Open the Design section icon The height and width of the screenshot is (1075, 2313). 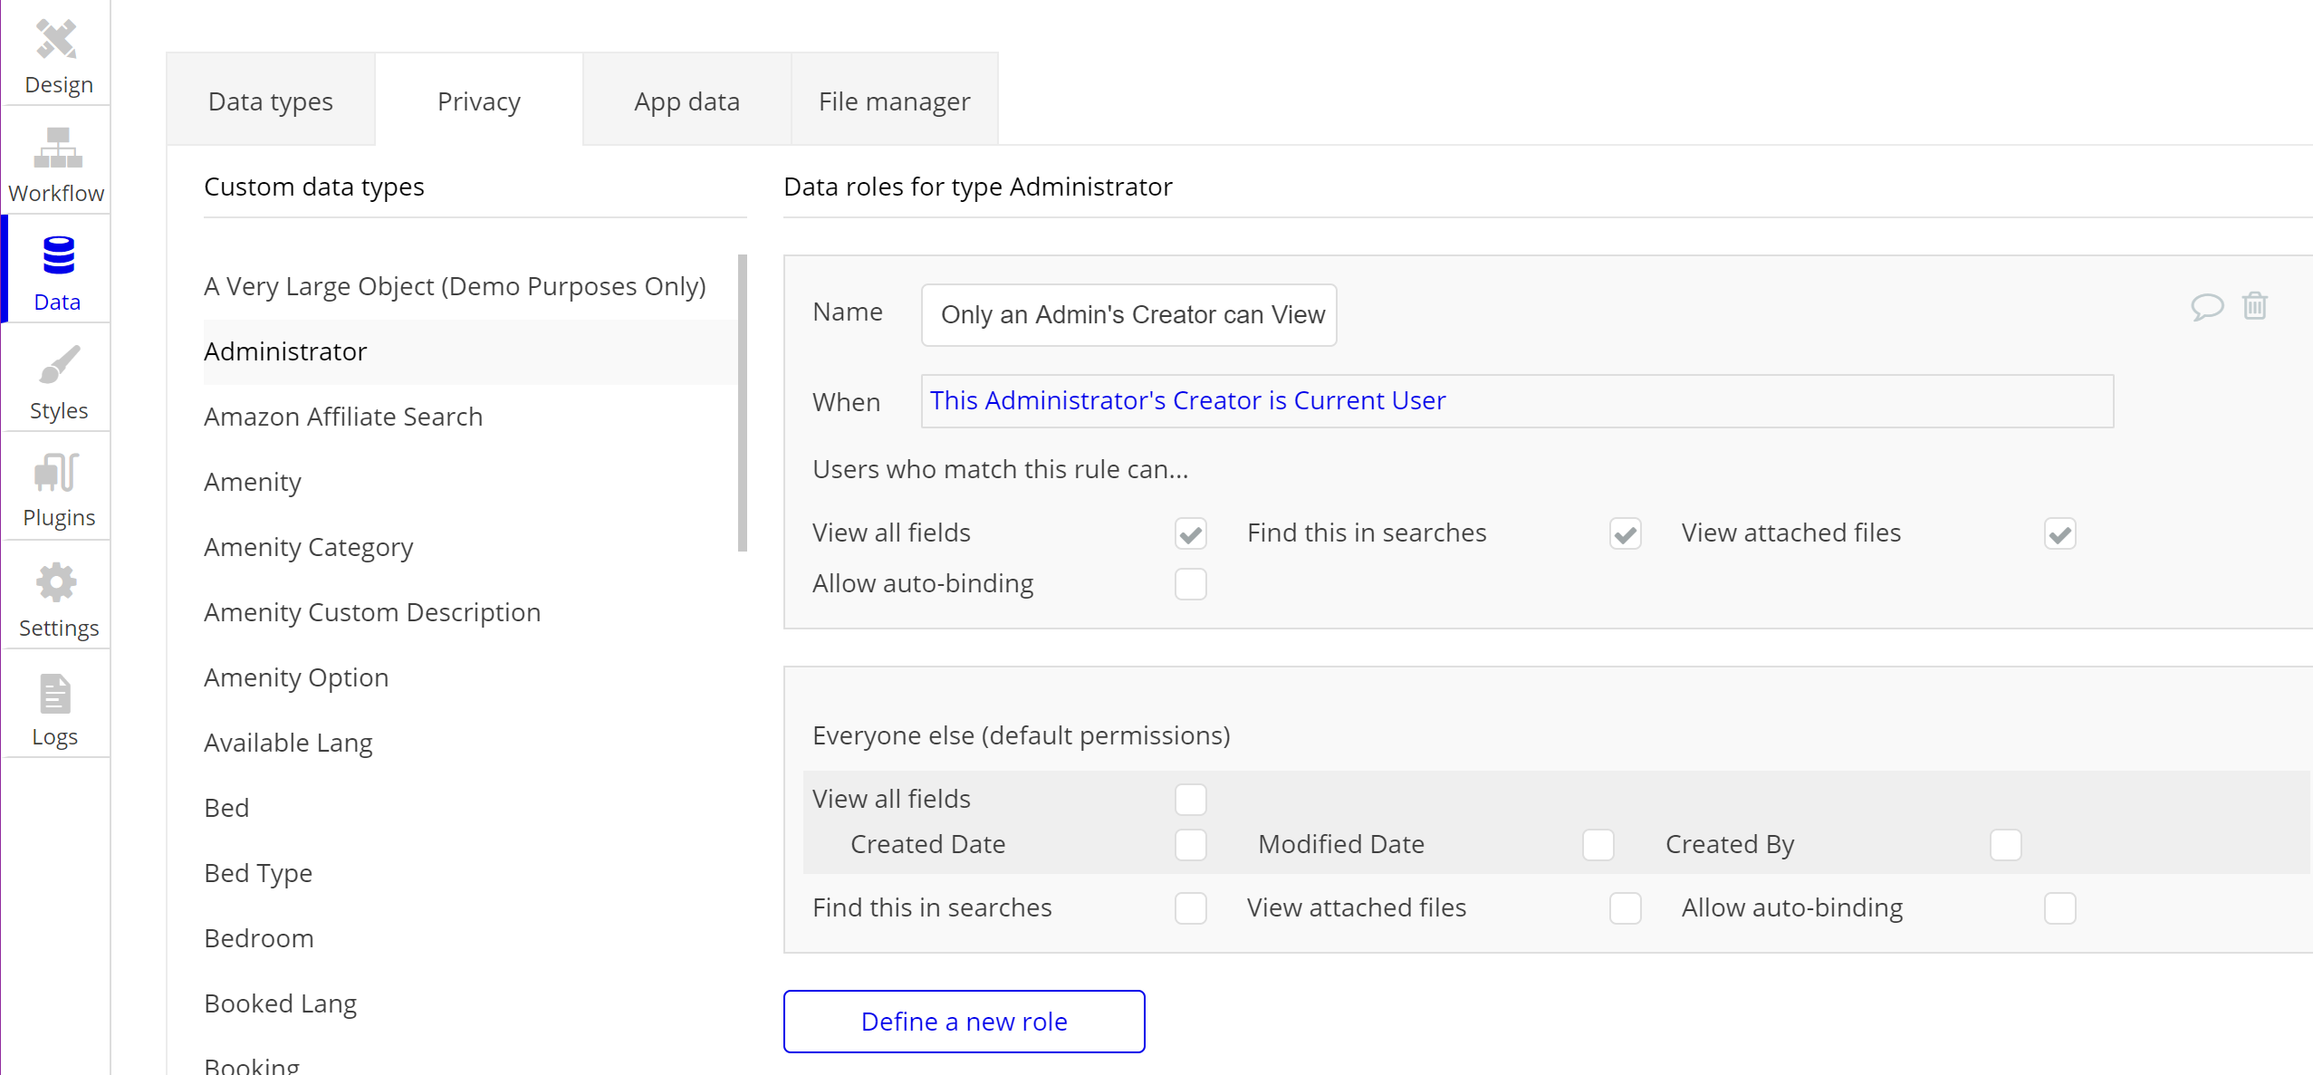click(56, 40)
